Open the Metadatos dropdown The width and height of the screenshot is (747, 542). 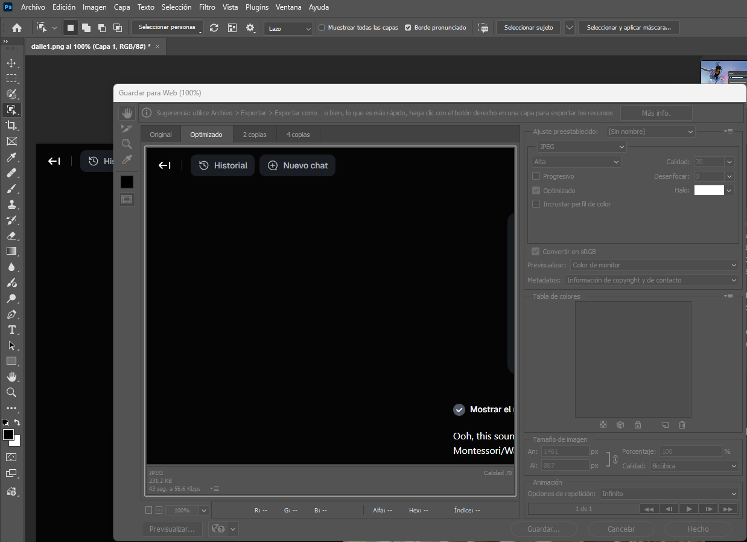(x=652, y=279)
